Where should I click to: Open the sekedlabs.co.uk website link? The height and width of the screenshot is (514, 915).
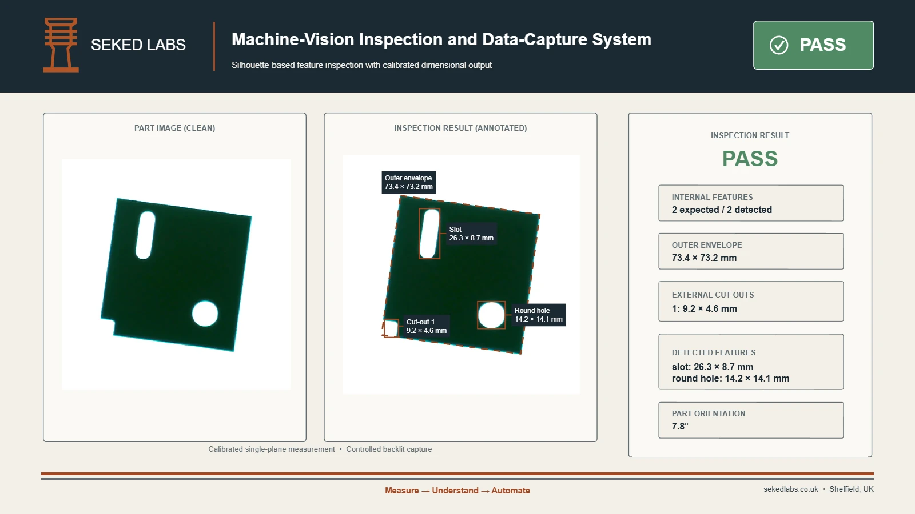click(x=791, y=489)
